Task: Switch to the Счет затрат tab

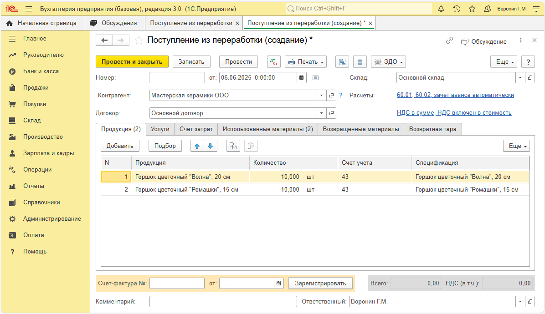Action: click(x=196, y=129)
